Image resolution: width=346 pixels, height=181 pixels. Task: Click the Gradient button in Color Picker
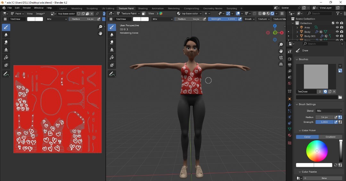(x=330, y=137)
